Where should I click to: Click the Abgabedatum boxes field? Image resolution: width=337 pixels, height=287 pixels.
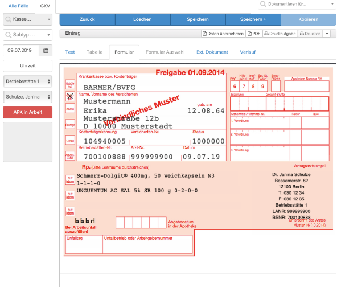point(141,223)
